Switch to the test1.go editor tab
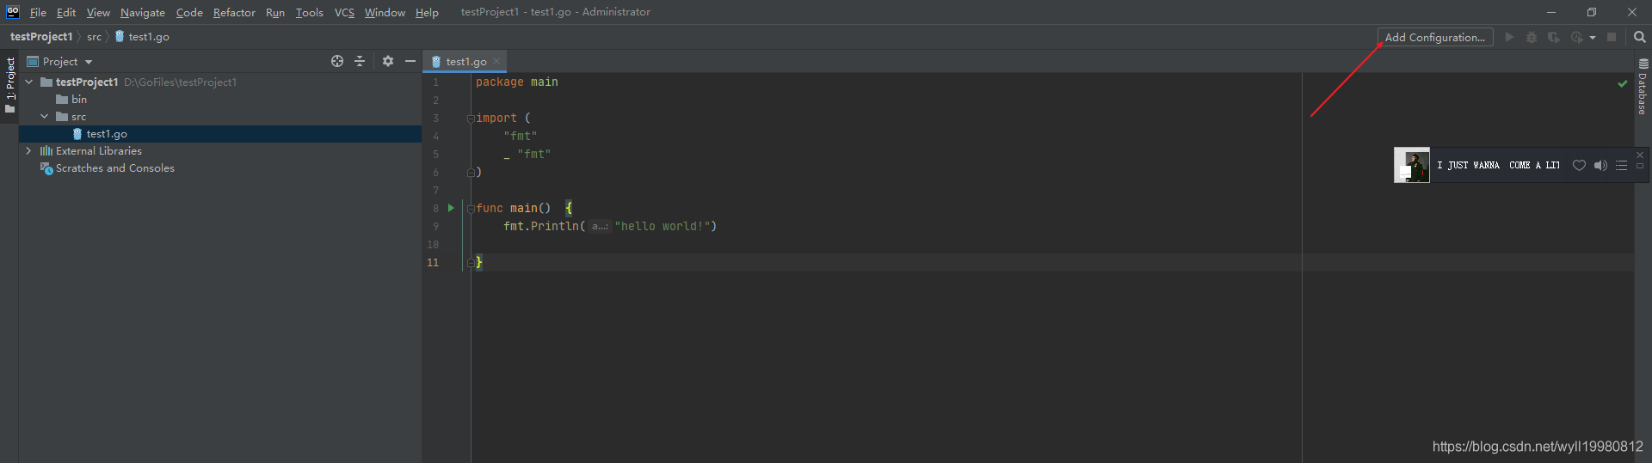Screen dimensions: 1652x463 click(x=465, y=61)
